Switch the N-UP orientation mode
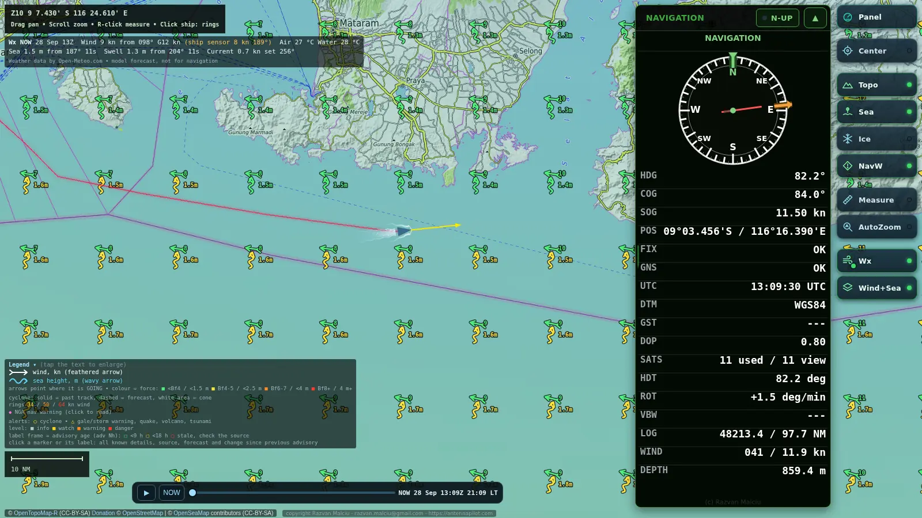This screenshot has height=518, width=922. [777, 18]
